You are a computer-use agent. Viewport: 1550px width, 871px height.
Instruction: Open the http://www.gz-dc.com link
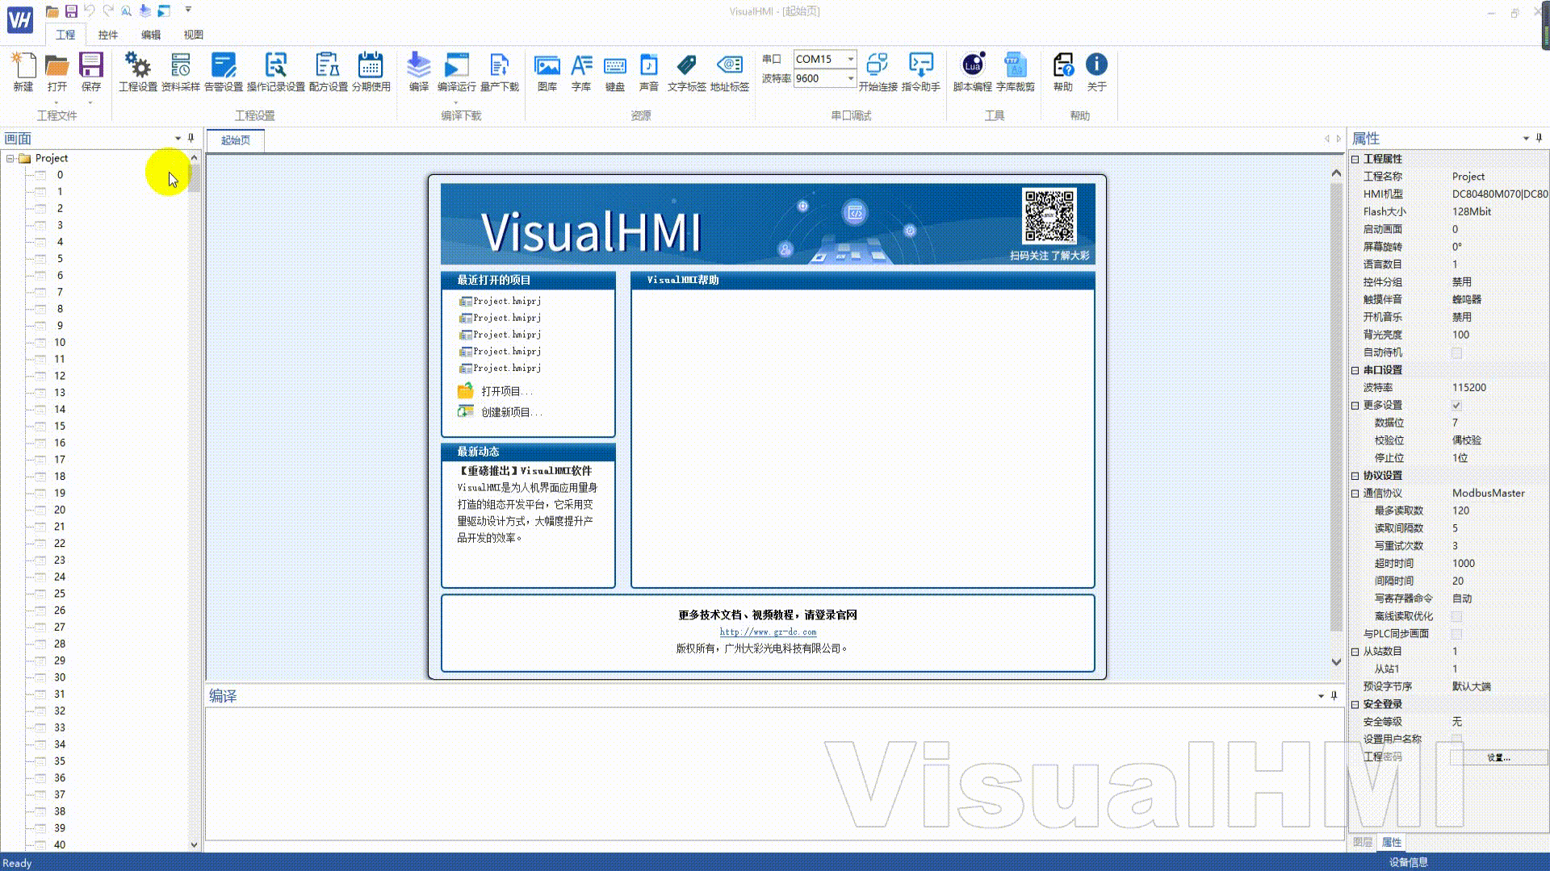[x=768, y=632]
